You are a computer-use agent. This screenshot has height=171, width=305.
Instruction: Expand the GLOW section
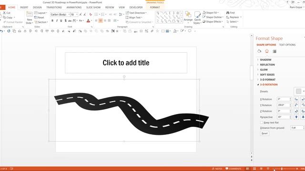coord(264,70)
